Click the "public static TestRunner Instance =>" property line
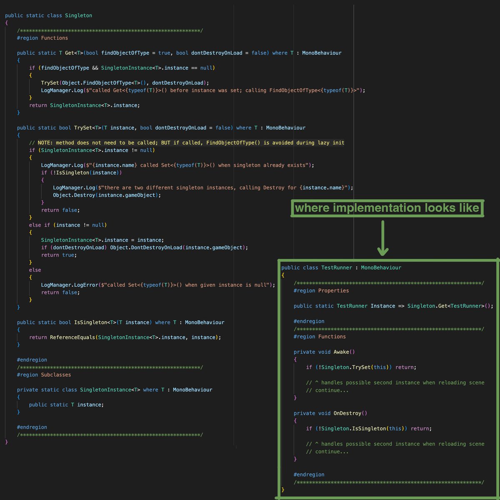 coord(393,306)
